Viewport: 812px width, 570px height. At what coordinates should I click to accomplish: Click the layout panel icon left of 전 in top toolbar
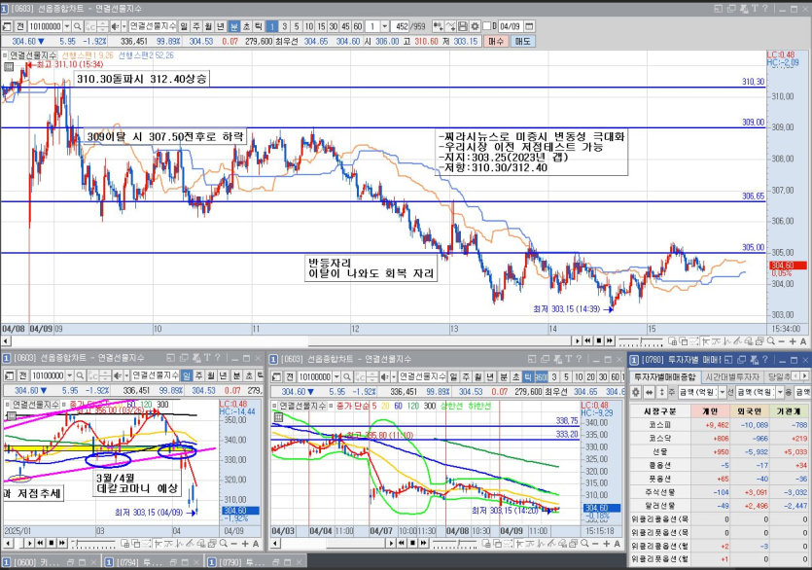(7, 26)
